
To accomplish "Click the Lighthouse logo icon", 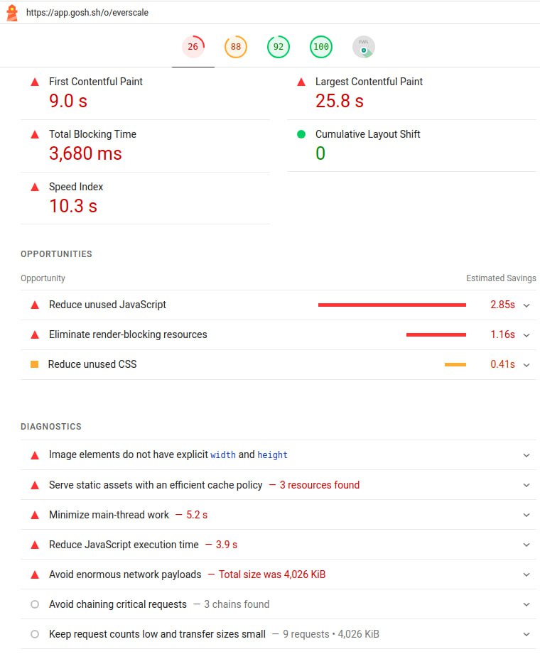I will pyautogui.click(x=11, y=12).
